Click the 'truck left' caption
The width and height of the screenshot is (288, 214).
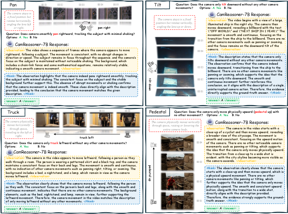(86, 137)
